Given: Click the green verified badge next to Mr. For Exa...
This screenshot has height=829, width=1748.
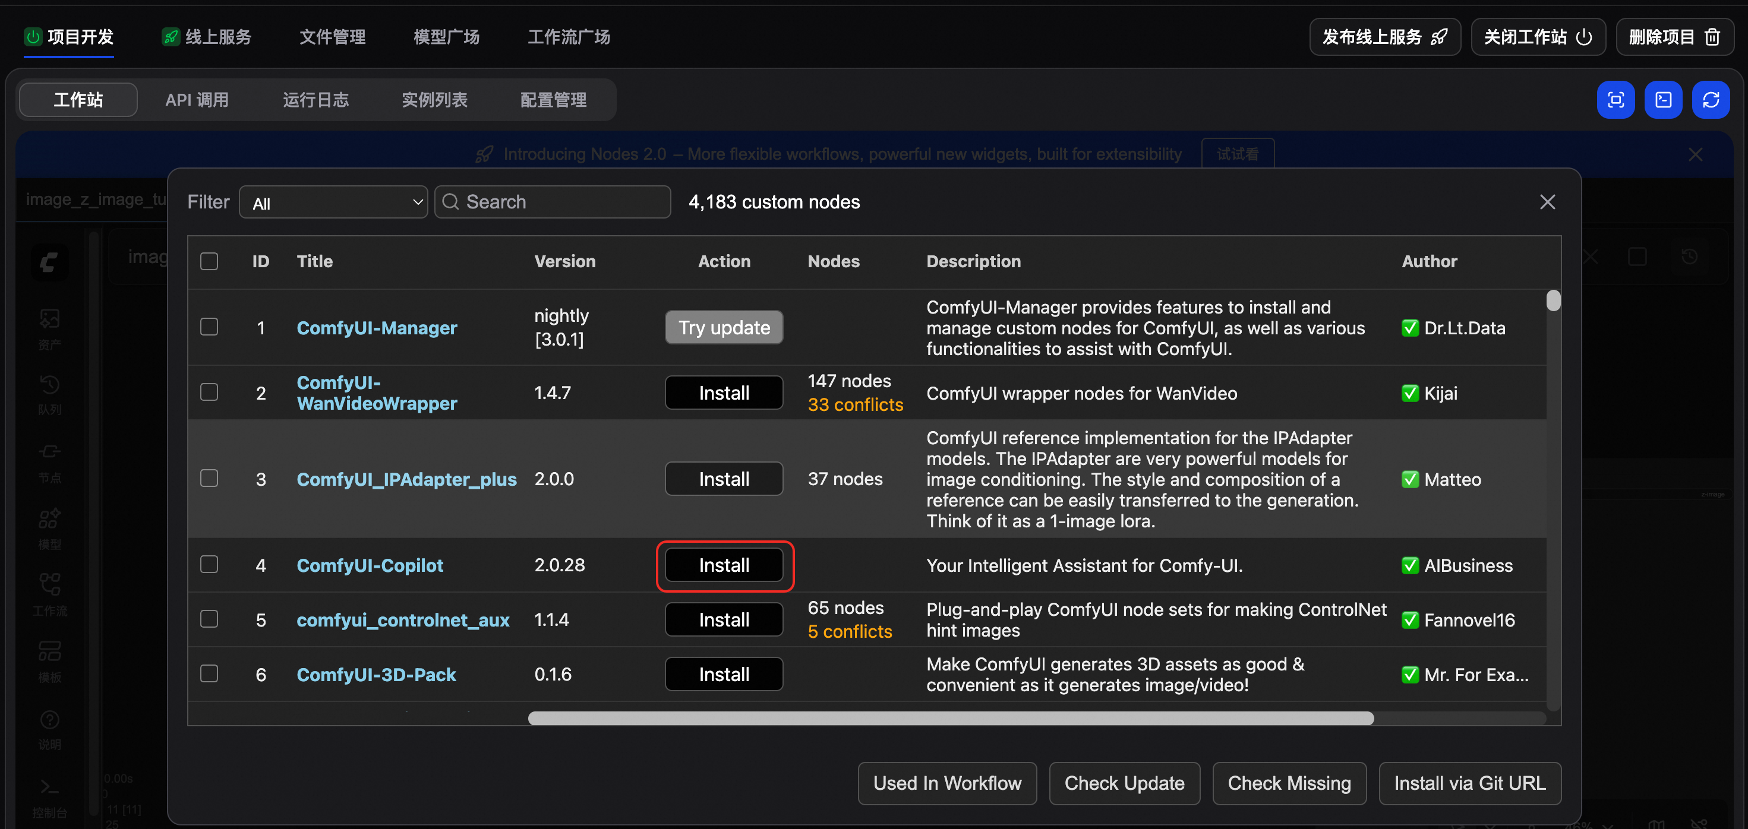Looking at the screenshot, I should pyautogui.click(x=1410, y=675).
